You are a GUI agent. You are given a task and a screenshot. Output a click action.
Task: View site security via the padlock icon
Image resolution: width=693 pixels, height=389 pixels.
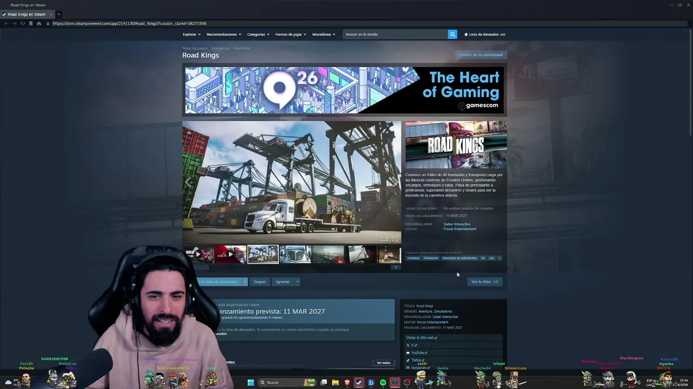tap(48, 23)
